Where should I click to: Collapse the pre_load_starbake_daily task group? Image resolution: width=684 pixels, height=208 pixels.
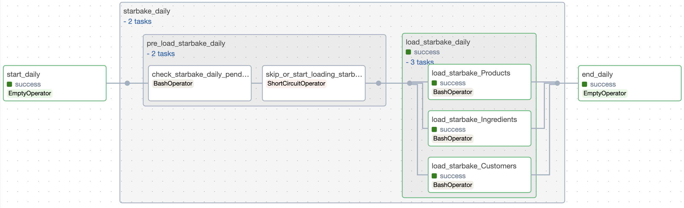tap(161, 54)
